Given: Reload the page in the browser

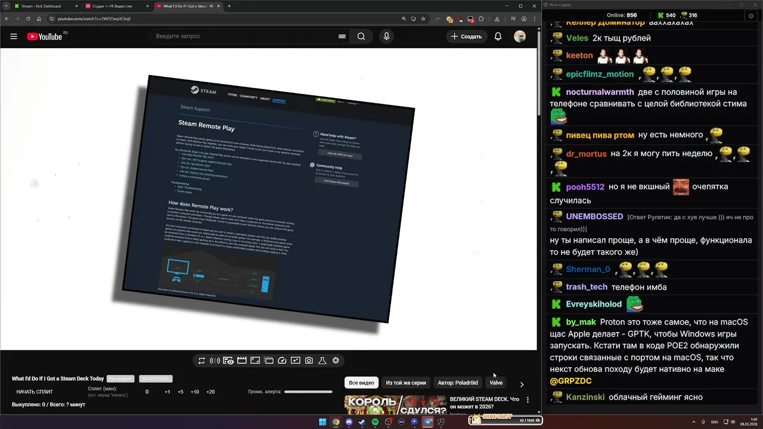Looking at the screenshot, I should click(x=28, y=18).
